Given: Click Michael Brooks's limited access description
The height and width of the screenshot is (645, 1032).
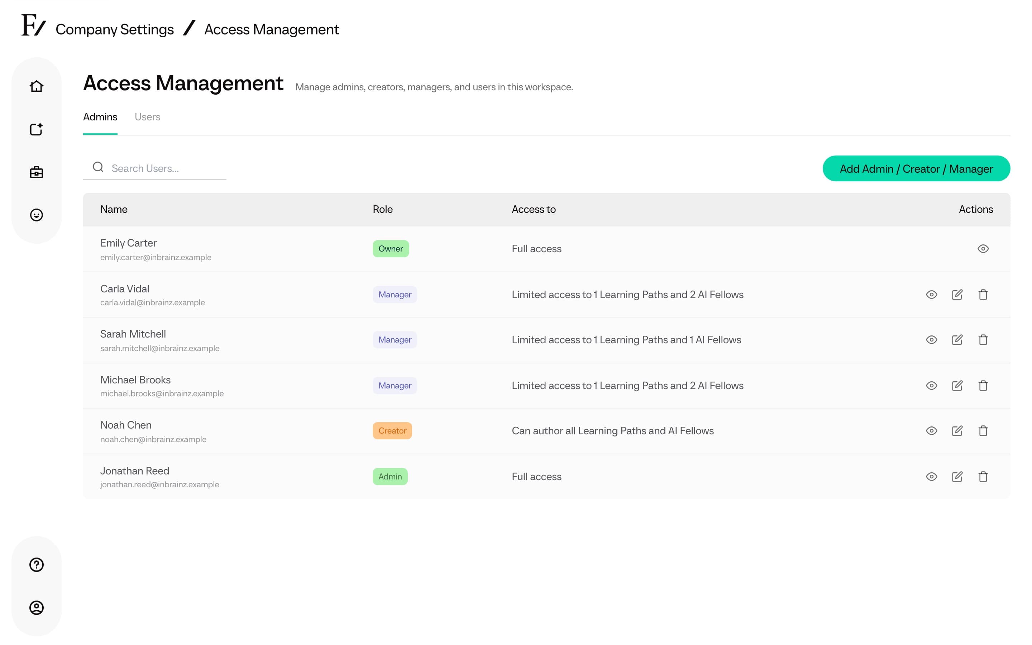Looking at the screenshot, I should coord(627,386).
